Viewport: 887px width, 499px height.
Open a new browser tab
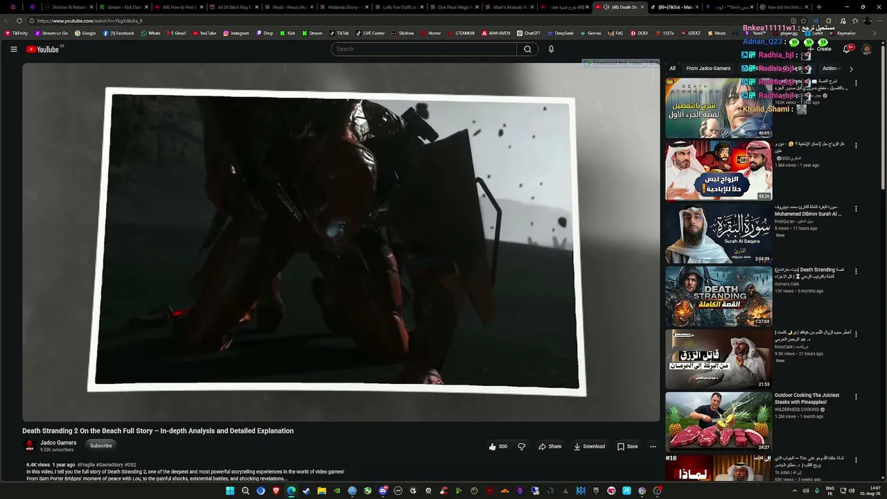(818, 7)
